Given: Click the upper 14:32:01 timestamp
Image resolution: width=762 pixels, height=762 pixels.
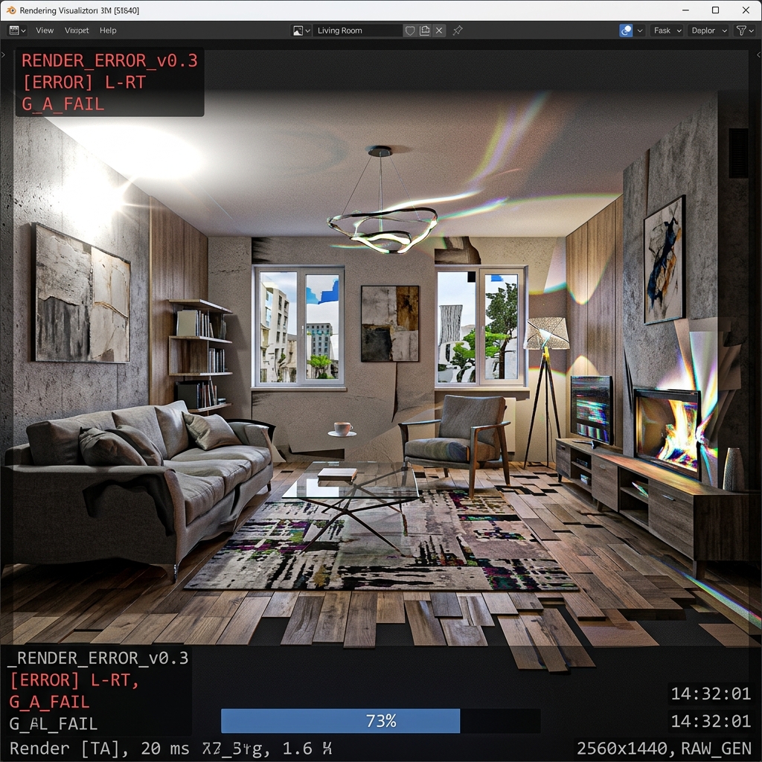Looking at the screenshot, I should pyautogui.click(x=711, y=694).
